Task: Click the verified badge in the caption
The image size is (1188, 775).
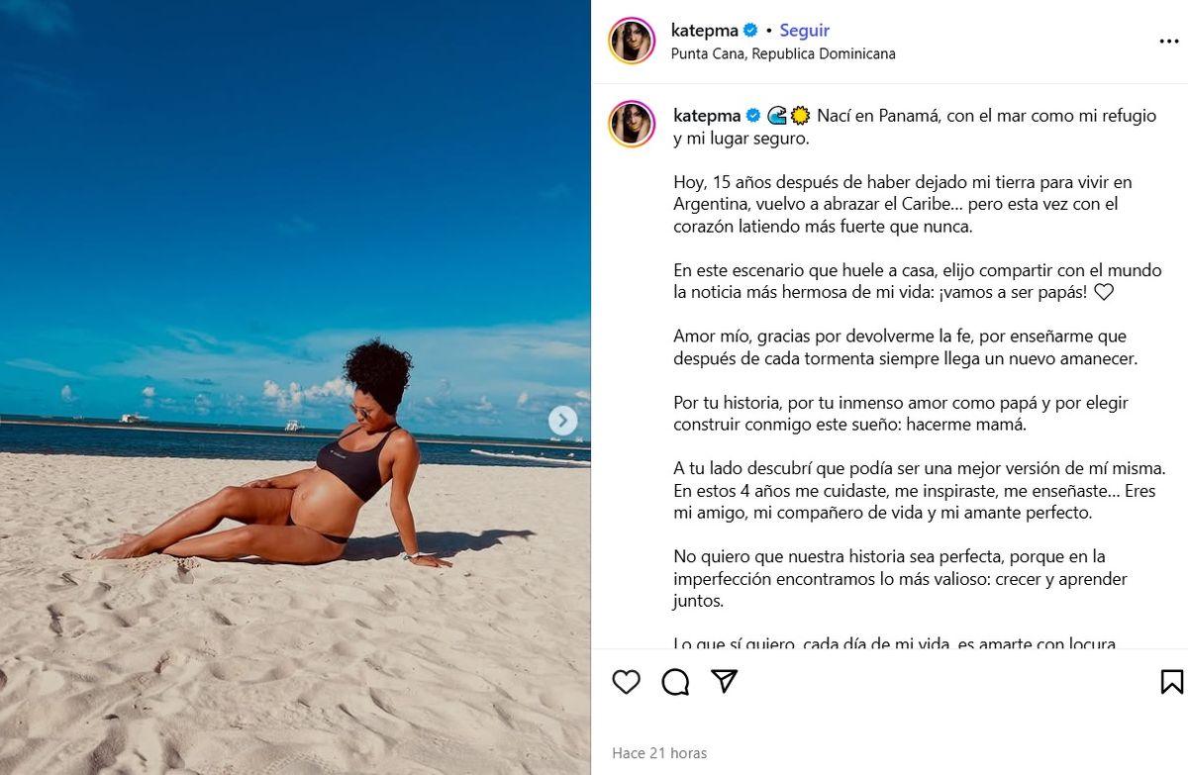Action: click(x=751, y=115)
